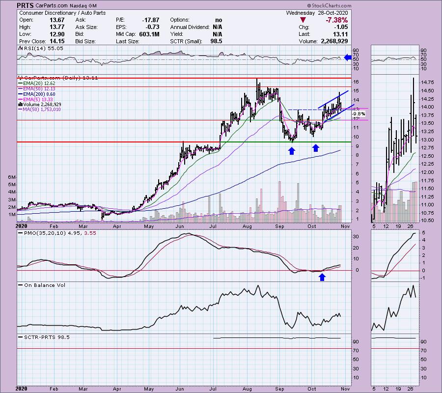Click the volume bars icon in price legend
Screen dimensions: 442x393
click(20, 105)
